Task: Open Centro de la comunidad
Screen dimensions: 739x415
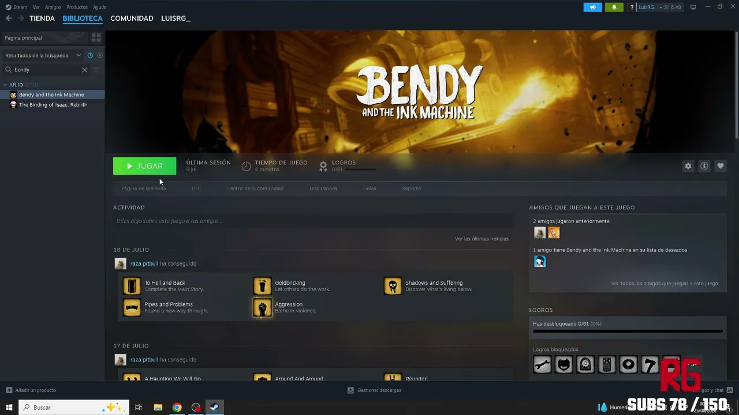Action: [255, 188]
